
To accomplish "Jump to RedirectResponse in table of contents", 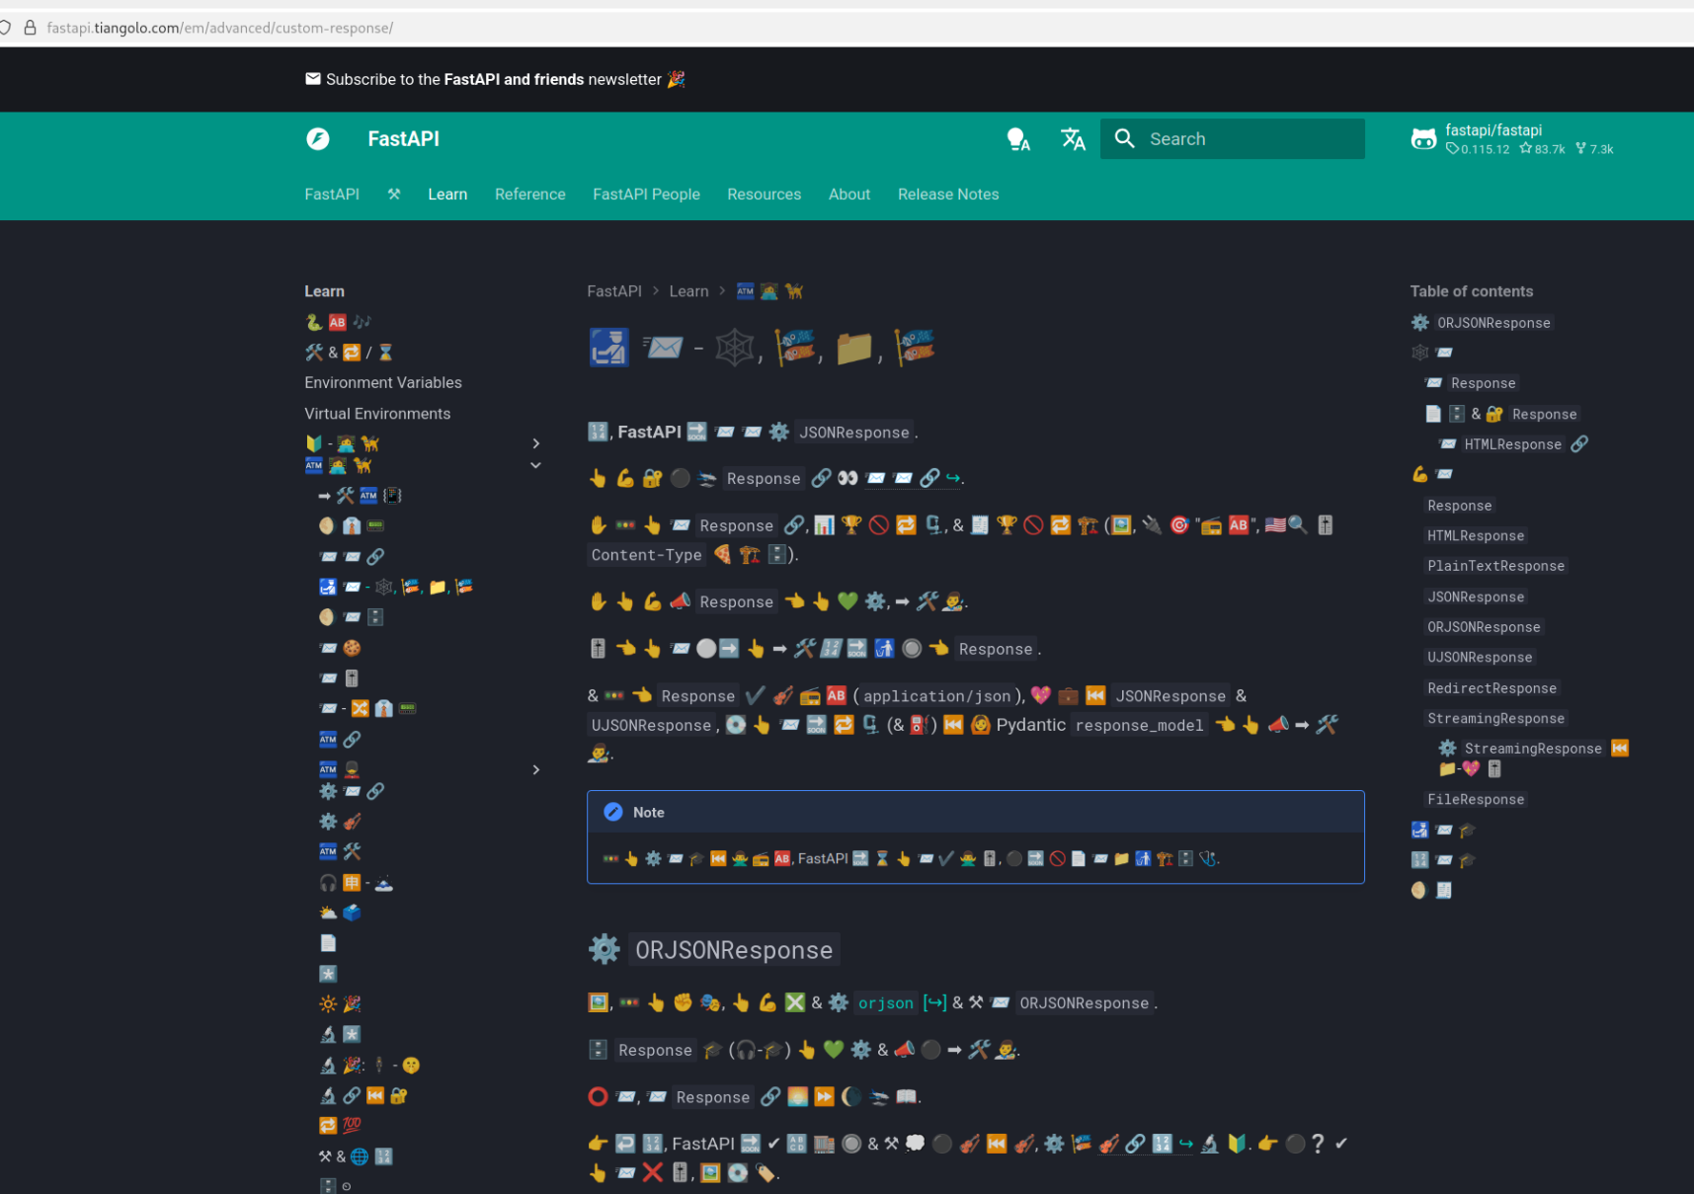I will [x=1492, y=688].
